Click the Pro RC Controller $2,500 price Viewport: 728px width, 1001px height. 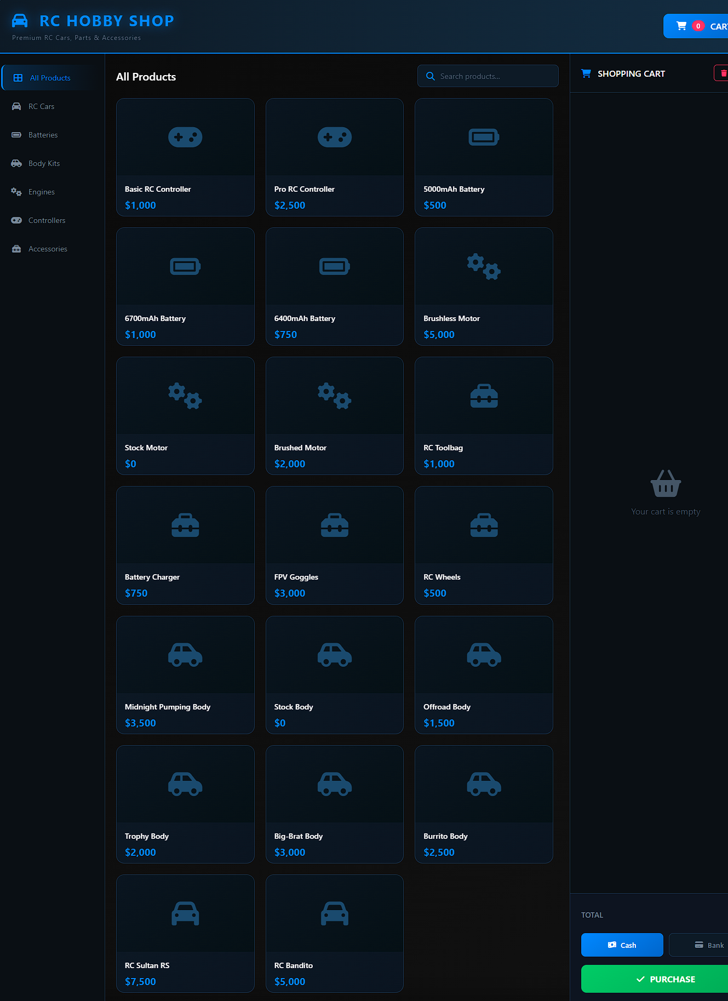click(x=290, y=205)
